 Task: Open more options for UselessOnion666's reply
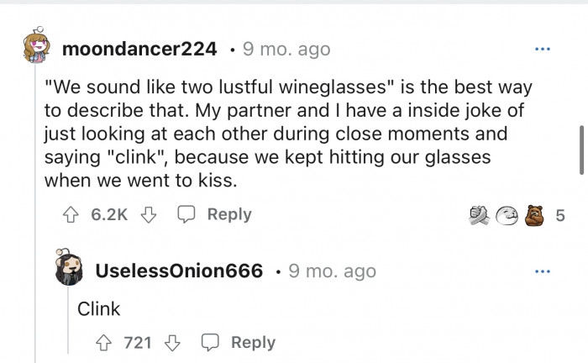click(543, 271)
